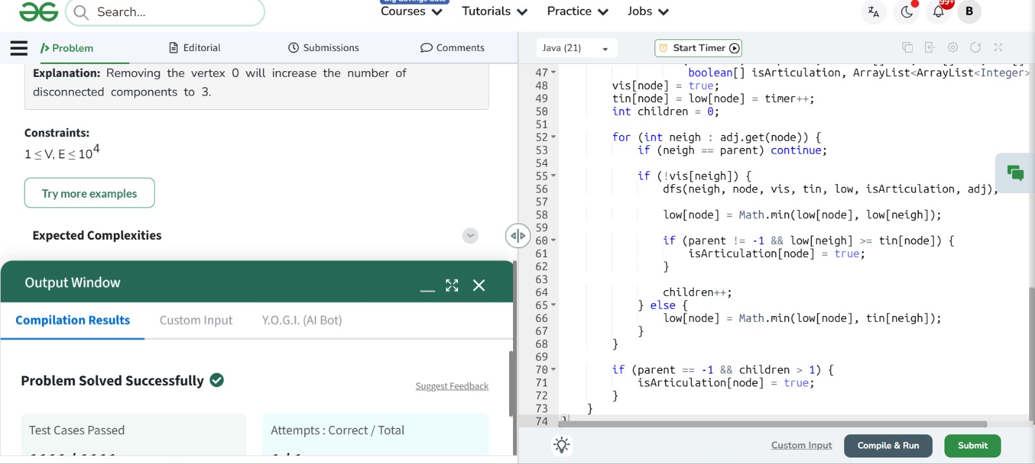
Task: Open editor settings gear icon
Action: coord(952,47)
